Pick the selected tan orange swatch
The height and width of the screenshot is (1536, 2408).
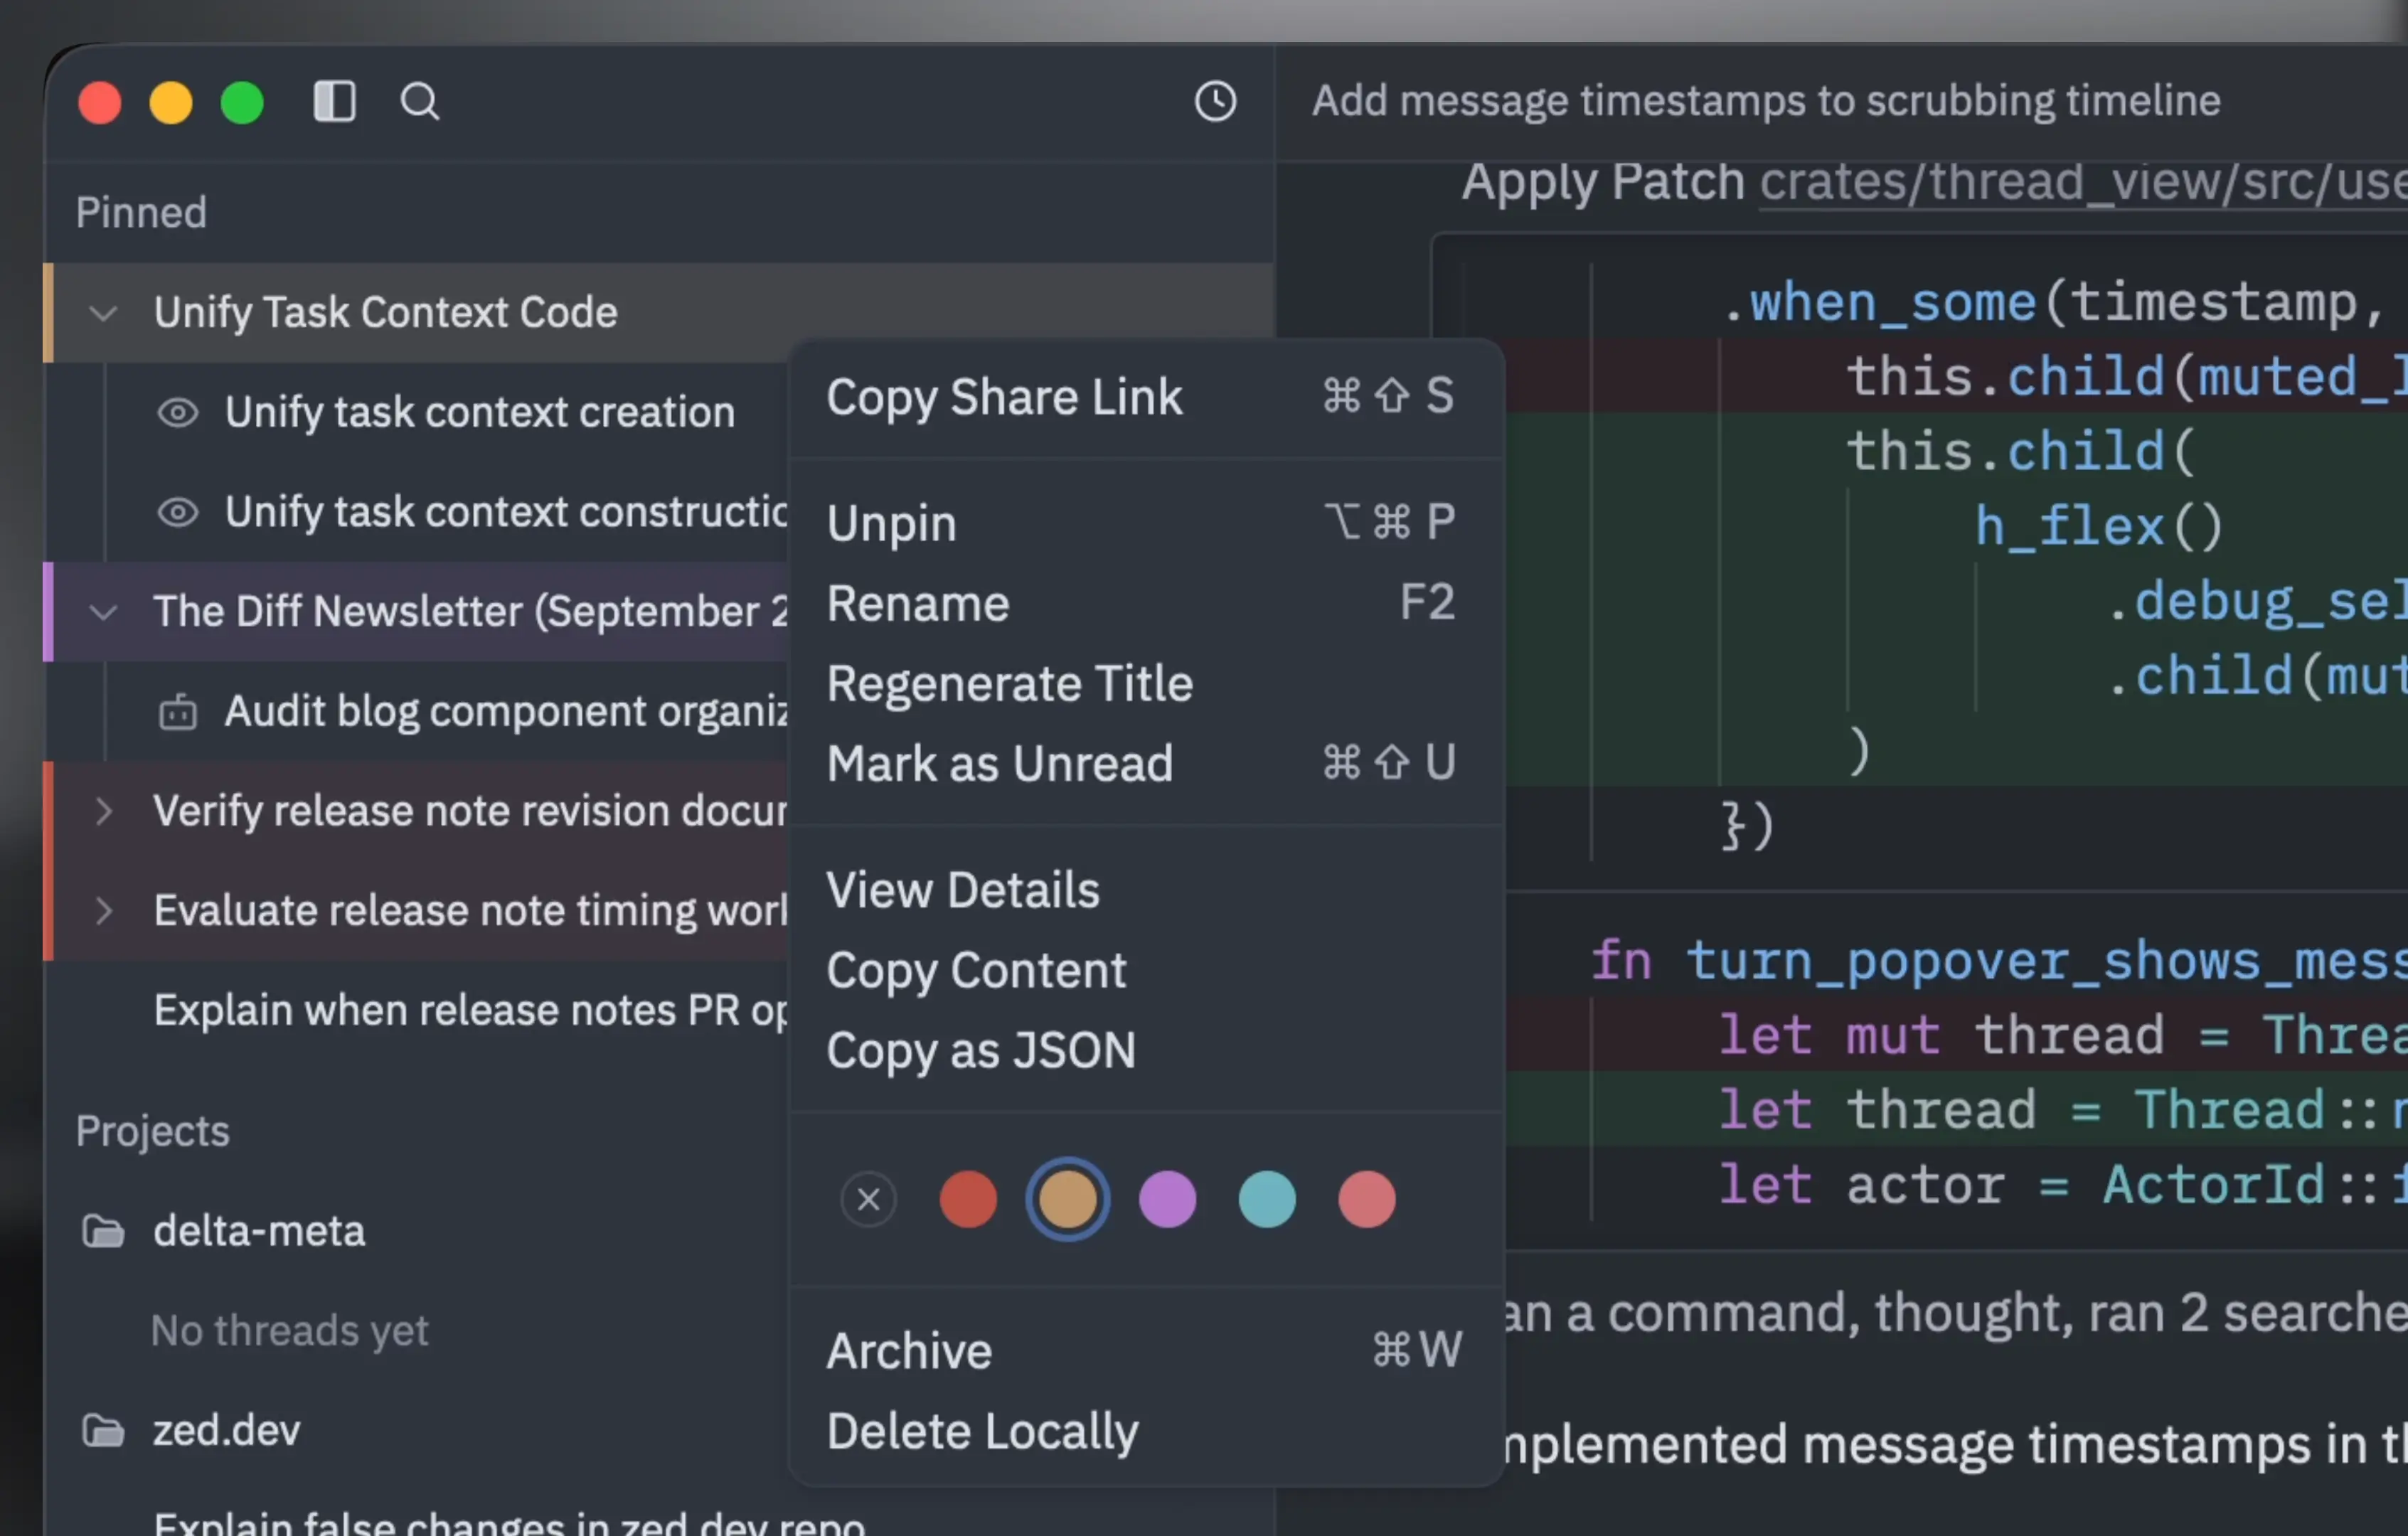click(x=1067, y=1199)
